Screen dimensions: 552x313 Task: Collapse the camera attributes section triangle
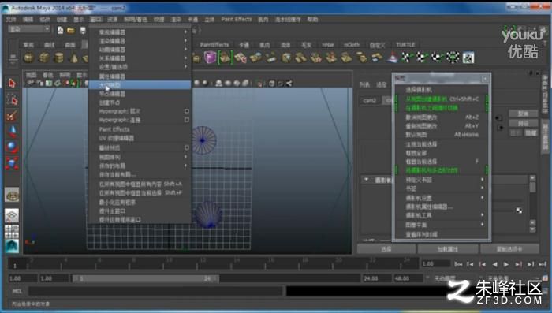coord(367,180)
